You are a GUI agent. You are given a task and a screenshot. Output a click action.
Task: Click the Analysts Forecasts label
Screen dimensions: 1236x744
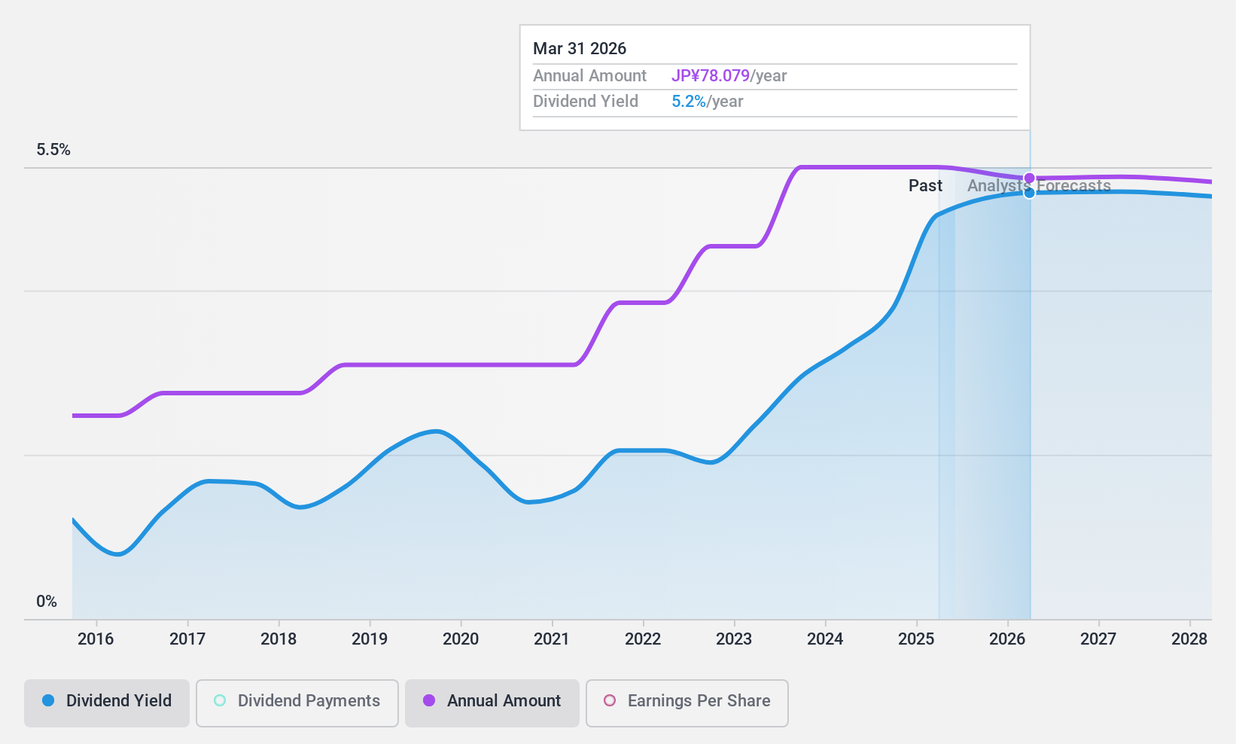[x=1039, y=186]
